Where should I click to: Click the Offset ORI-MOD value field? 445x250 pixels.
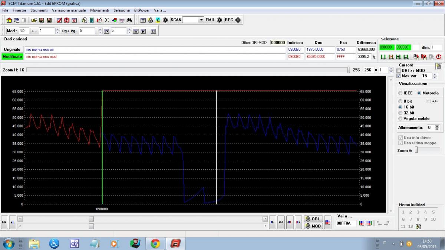pyautogui.click(x=278, y=43)
